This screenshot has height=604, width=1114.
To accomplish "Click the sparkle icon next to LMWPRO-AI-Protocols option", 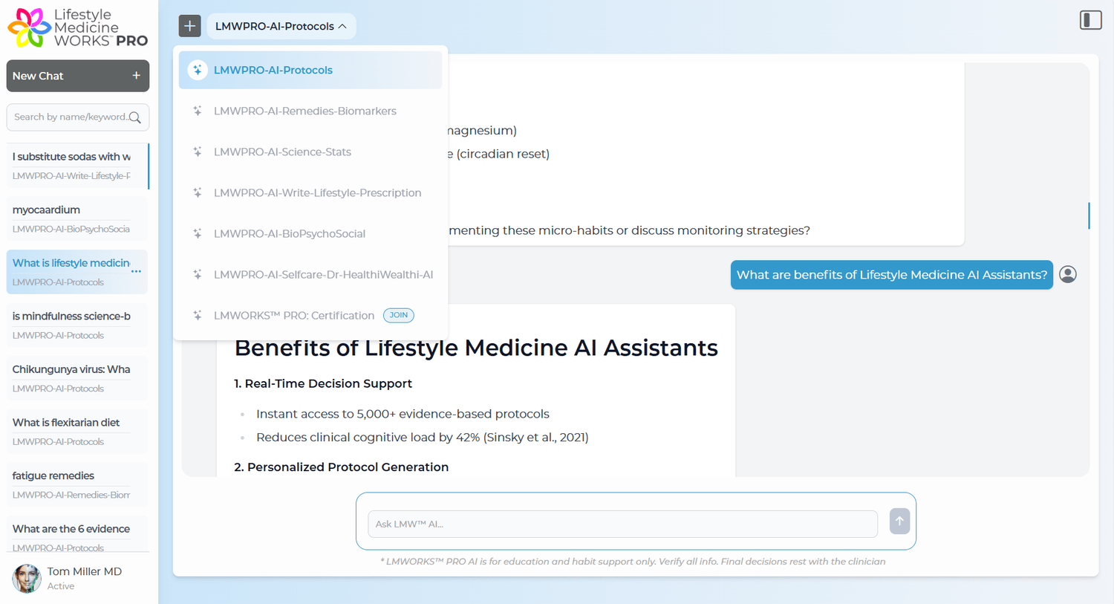I will click(198, 70).
